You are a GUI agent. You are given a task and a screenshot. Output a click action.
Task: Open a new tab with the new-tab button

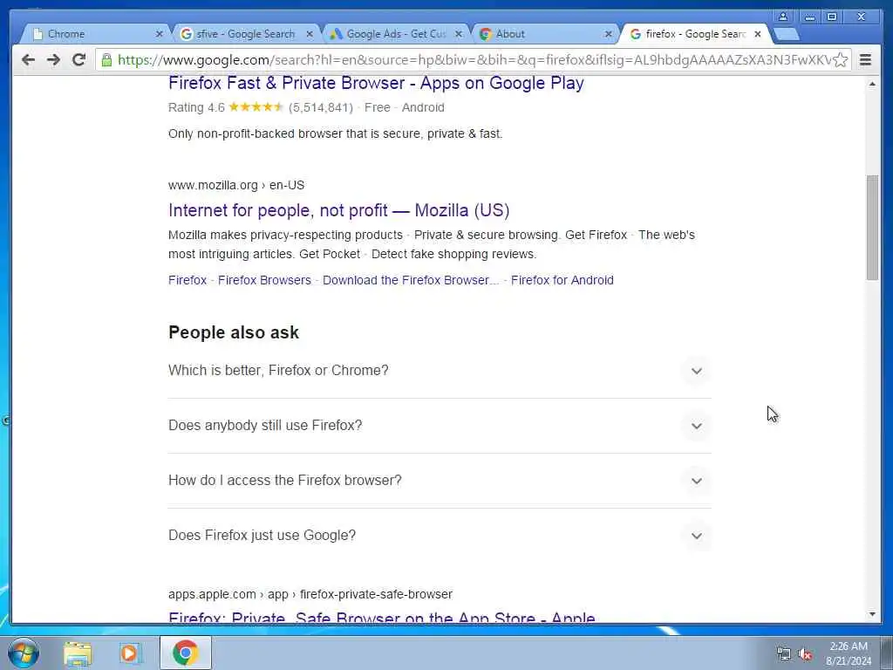786,34
